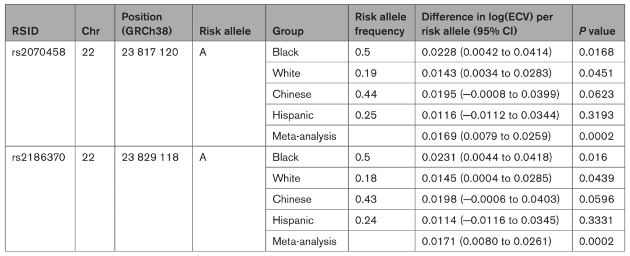Select the rs2186370 RSID cell
The height and width of the screenshot is (256, 630).
point(38,157)
